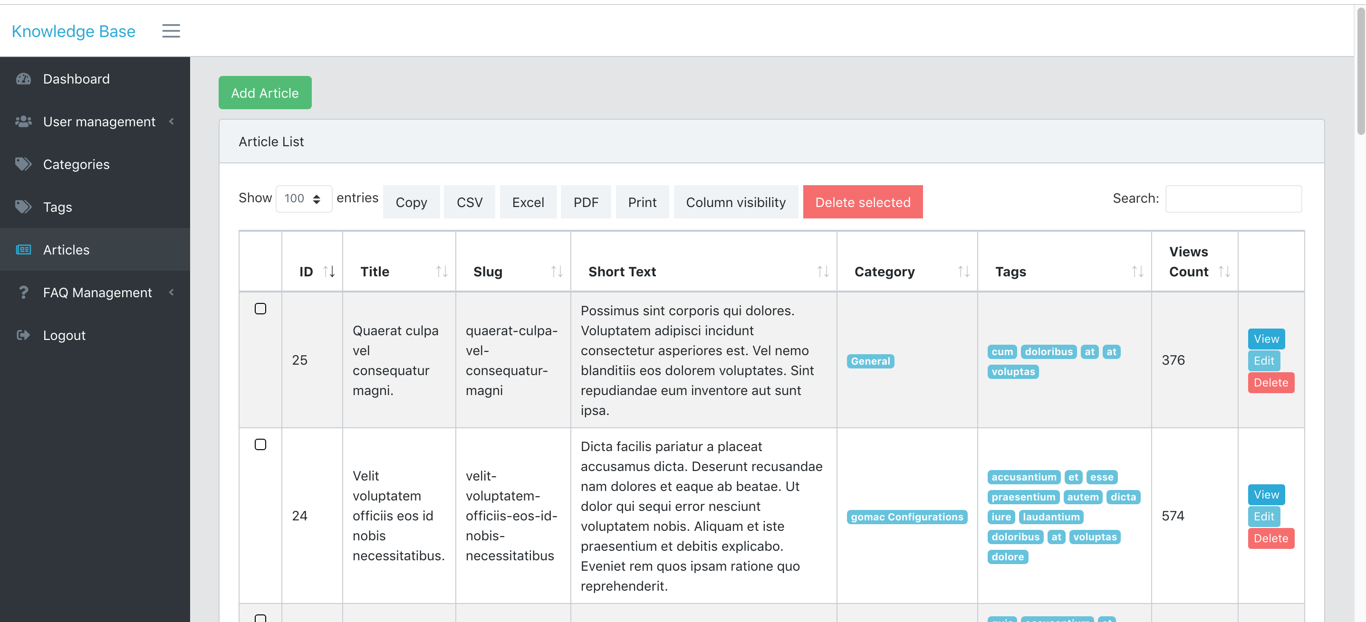The height and width of the screenshot is (622, 1366).
Task: Expand the FAQ Management submenu chevron
Action: pyautogui.click(x=171, y=292)
